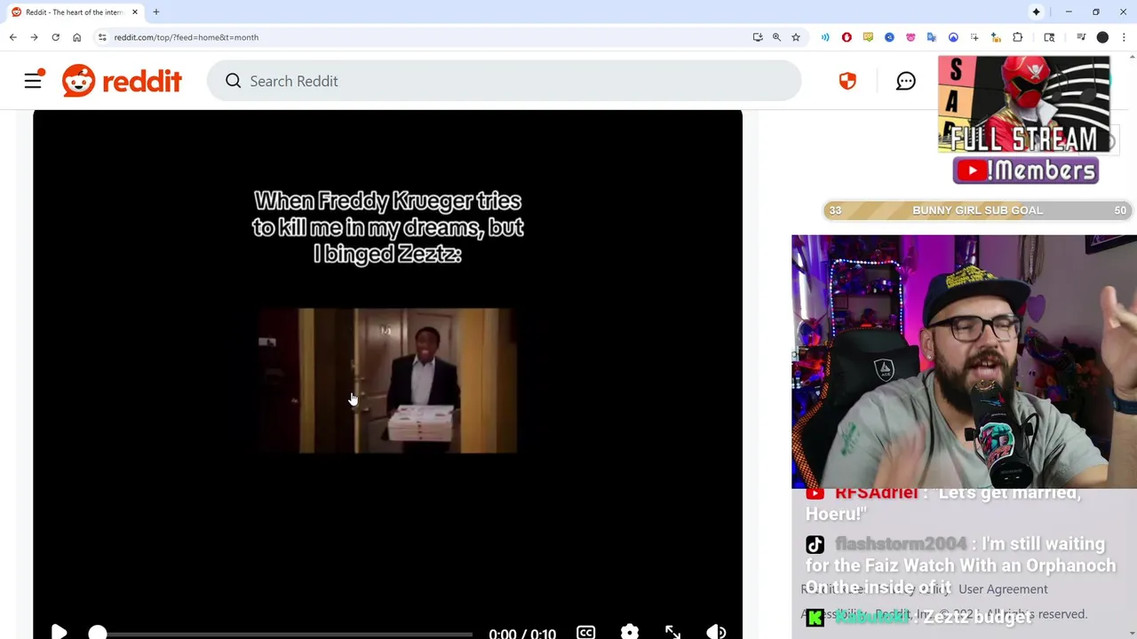Viewport: 1137px width, 639px height.
Task: Open the orange shield icon in Reddit header
Action: coord(847,81)
